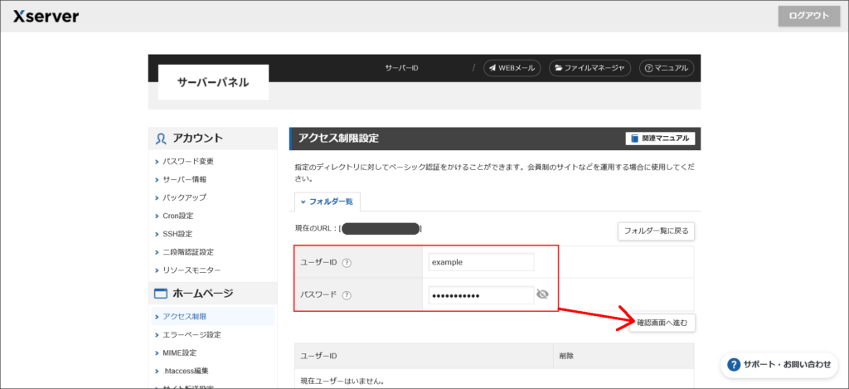Click the help icon beside ユーザーID
Viewport: 849px width, 389px height.
tap(347, 263)
